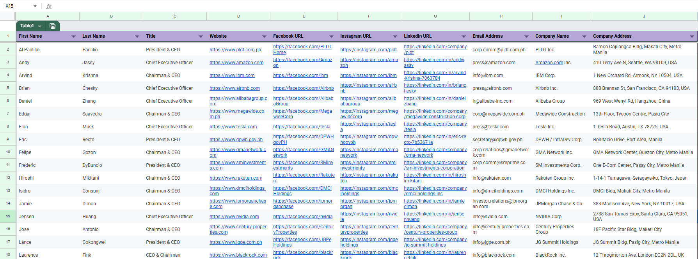This screenshot has width=698, height=259.
Task: Select the cell containing PLDT Inc.
Action: tap(561, 49)
